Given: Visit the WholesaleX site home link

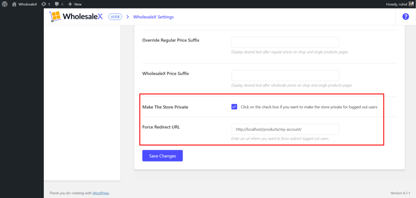Looking at the screenshot, I should pos(24,4).
